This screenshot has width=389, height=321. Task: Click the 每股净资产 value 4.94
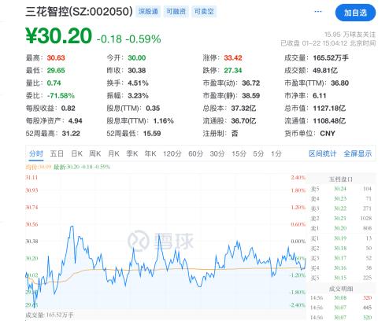[75, 120]
